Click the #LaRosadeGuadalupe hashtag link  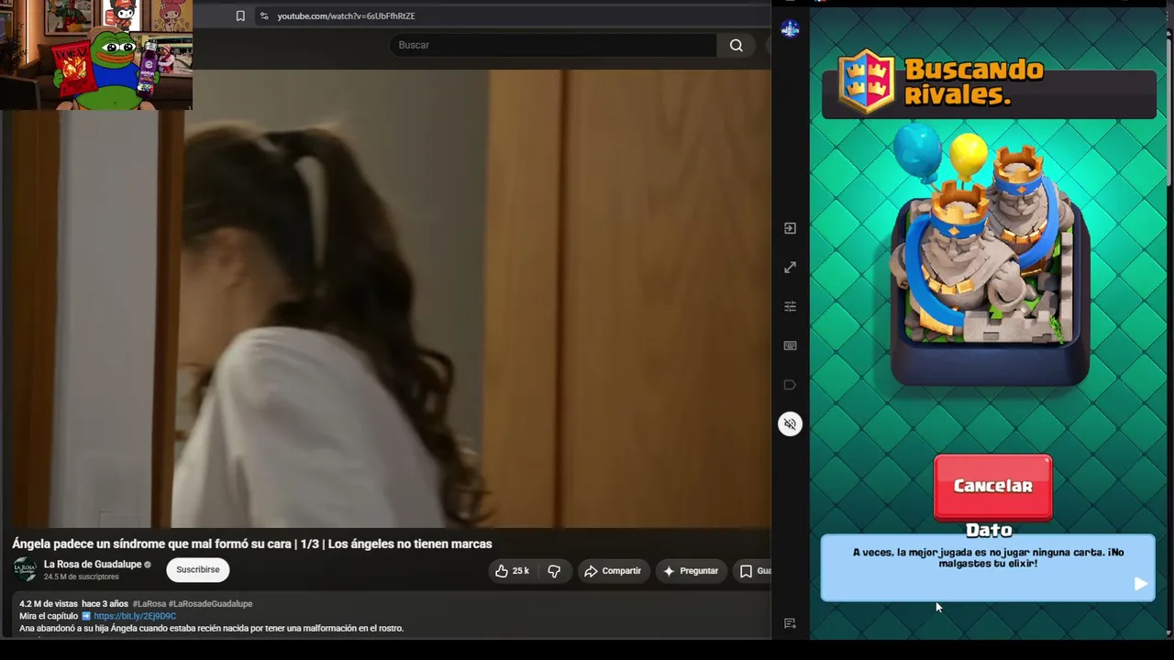click(x=210, y=604)
